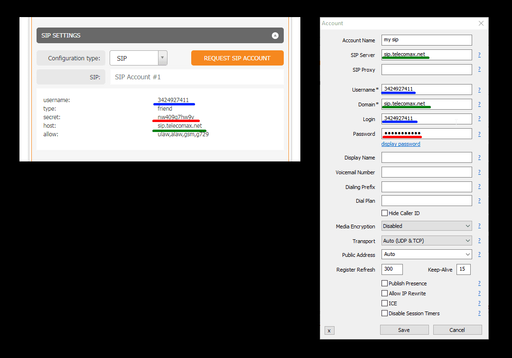Check the Allow IP Rewrite option
This screenshot has width=512, height=358.
(x=385, y=293)
